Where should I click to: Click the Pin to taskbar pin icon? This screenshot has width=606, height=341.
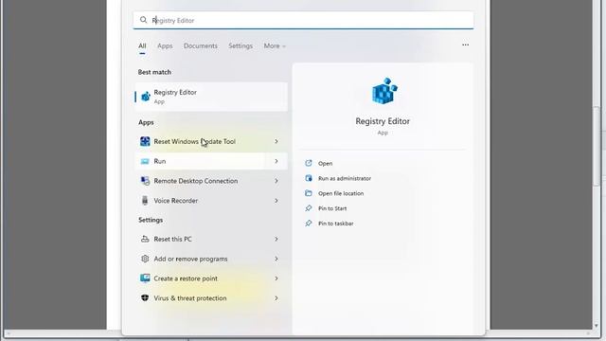(x=309, y=224)
